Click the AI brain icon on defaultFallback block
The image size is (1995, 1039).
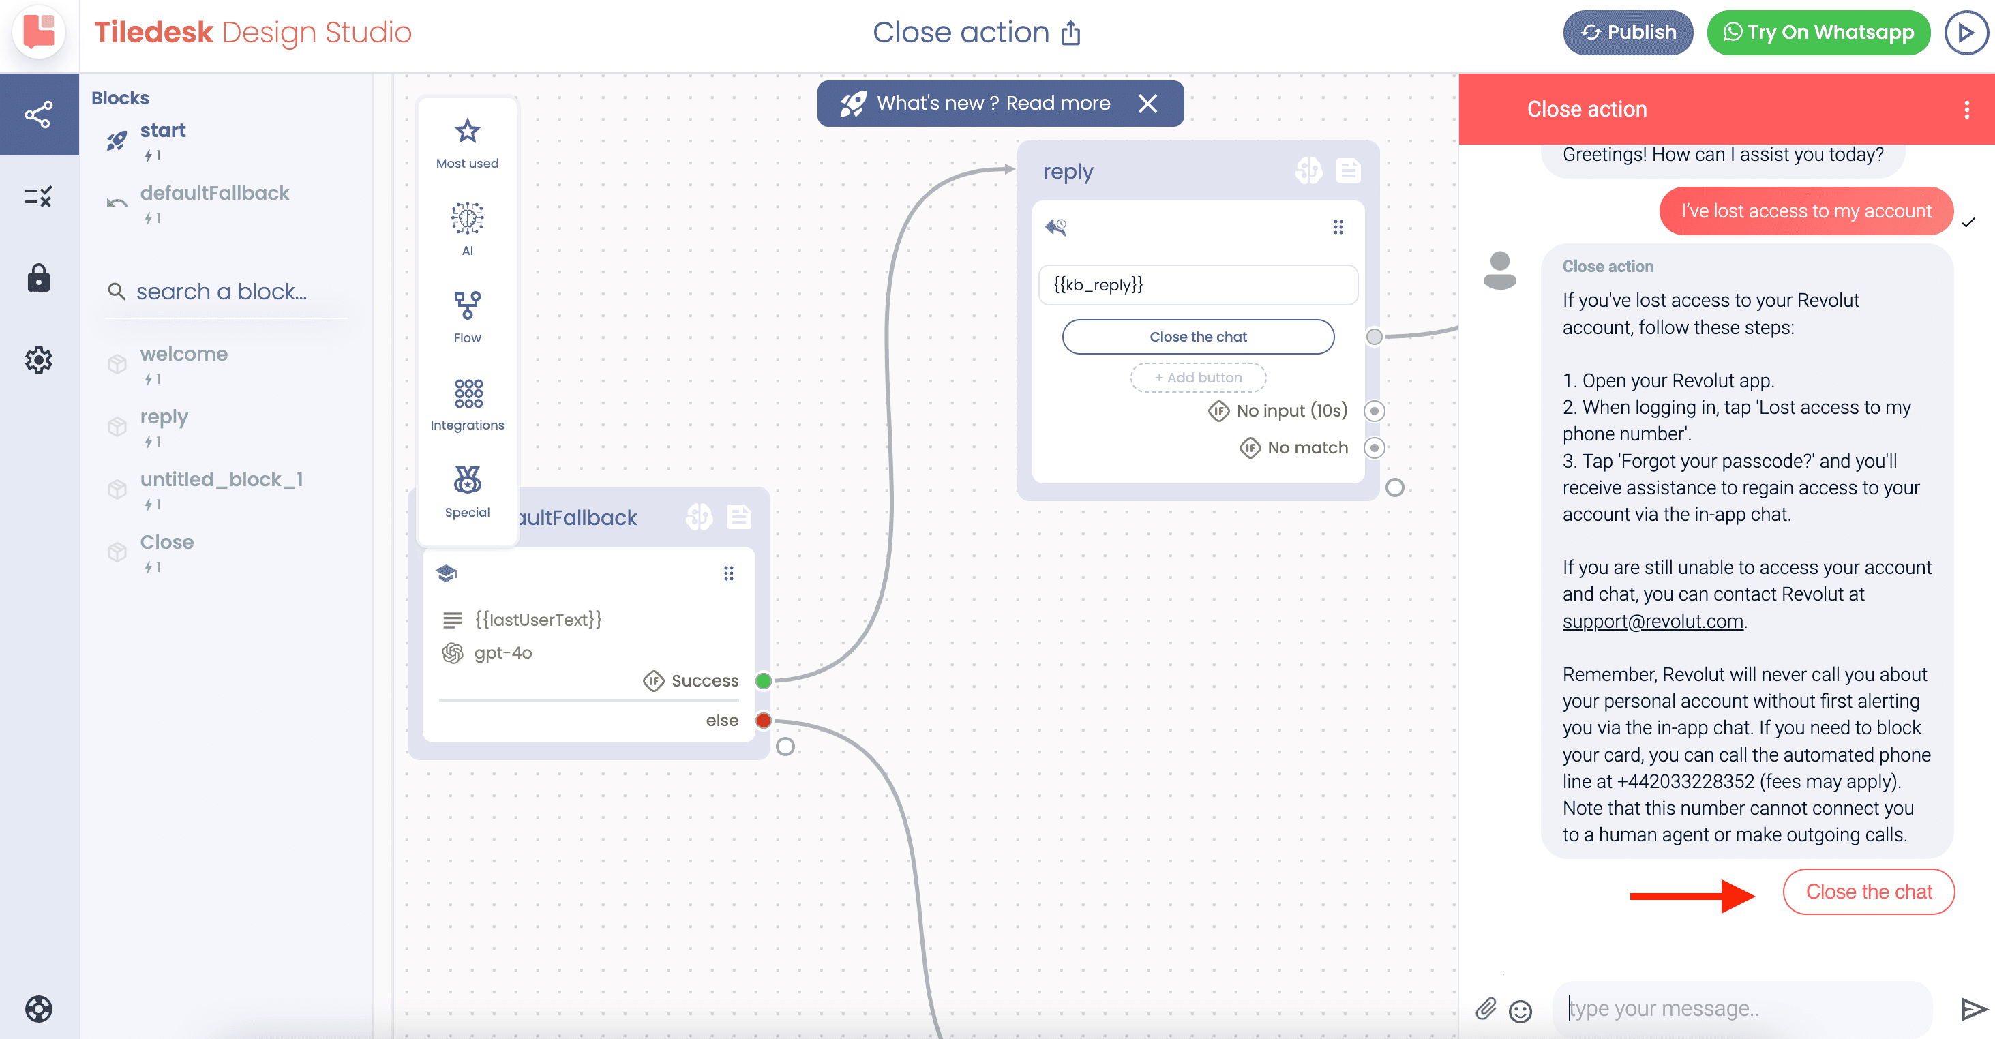point(699,516)
